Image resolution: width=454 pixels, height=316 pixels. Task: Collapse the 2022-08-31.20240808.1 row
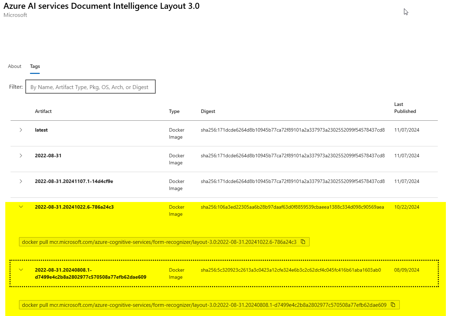click(x=21, y=270)
